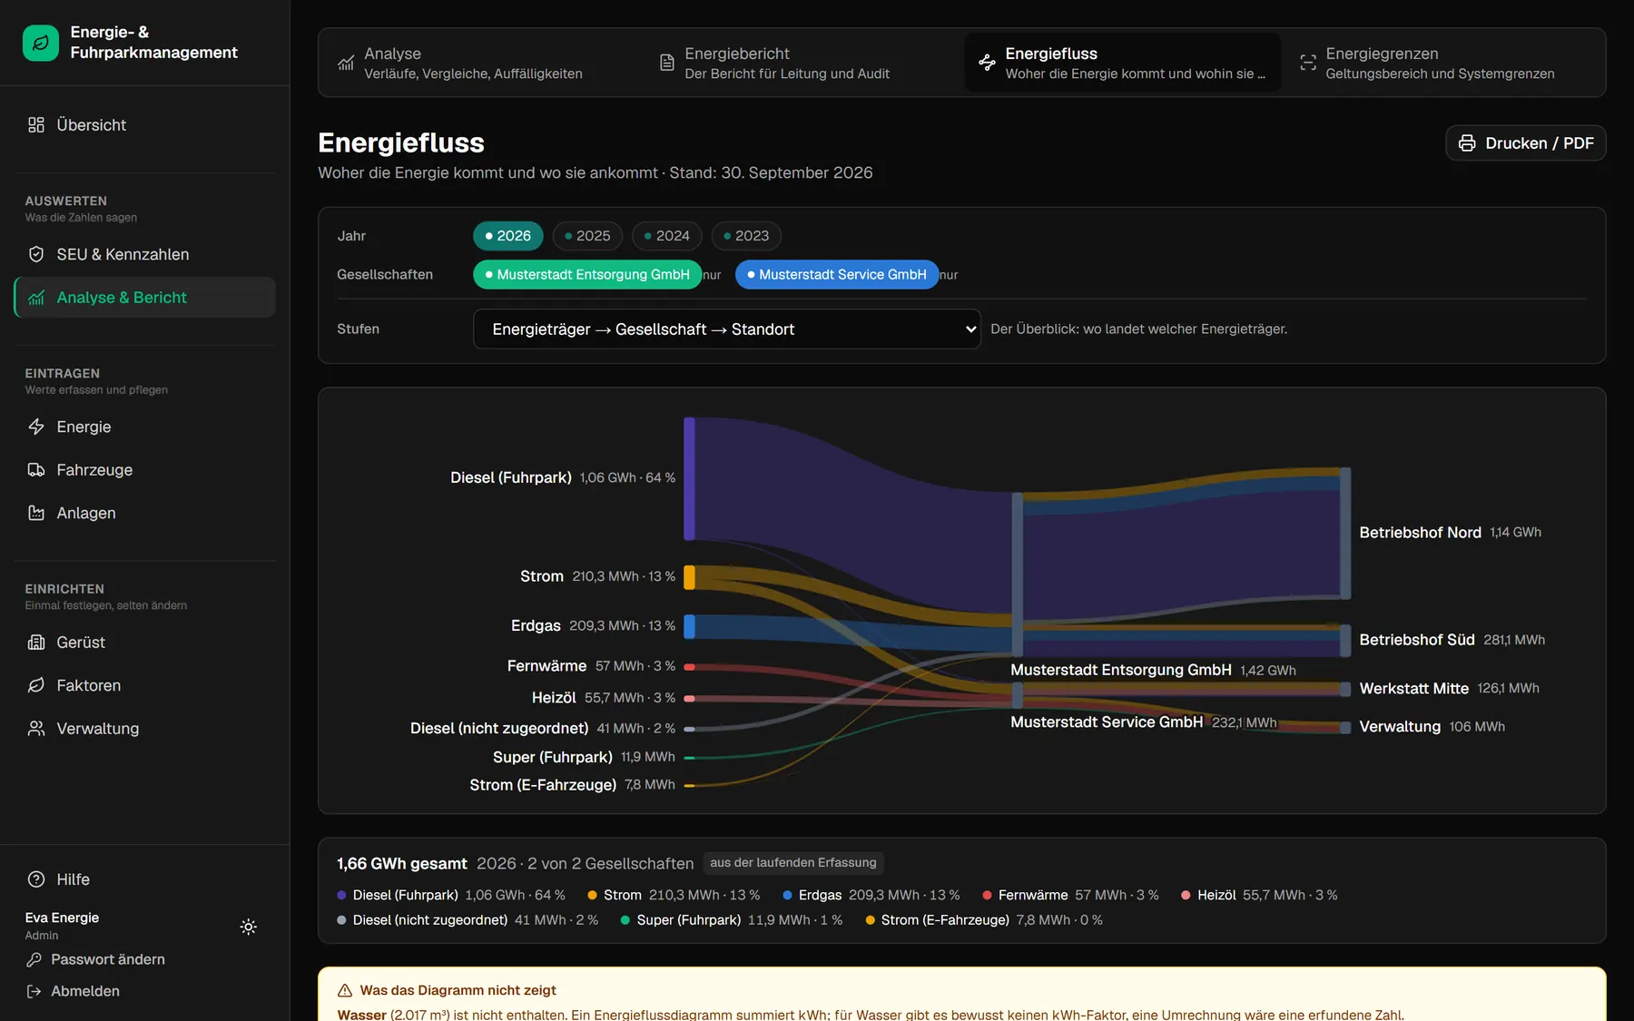Screen dimensions: 1634x1021
Task: Click the SEU & Kennzahlen shield icon
Action: [x=36, y=255]
